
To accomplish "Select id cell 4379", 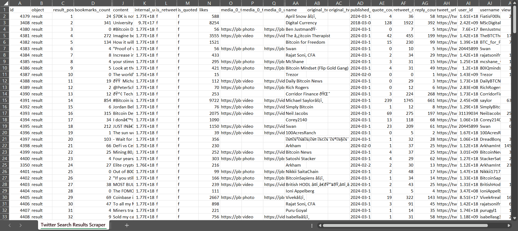I will pyautogui.click(x=20, y=16).
